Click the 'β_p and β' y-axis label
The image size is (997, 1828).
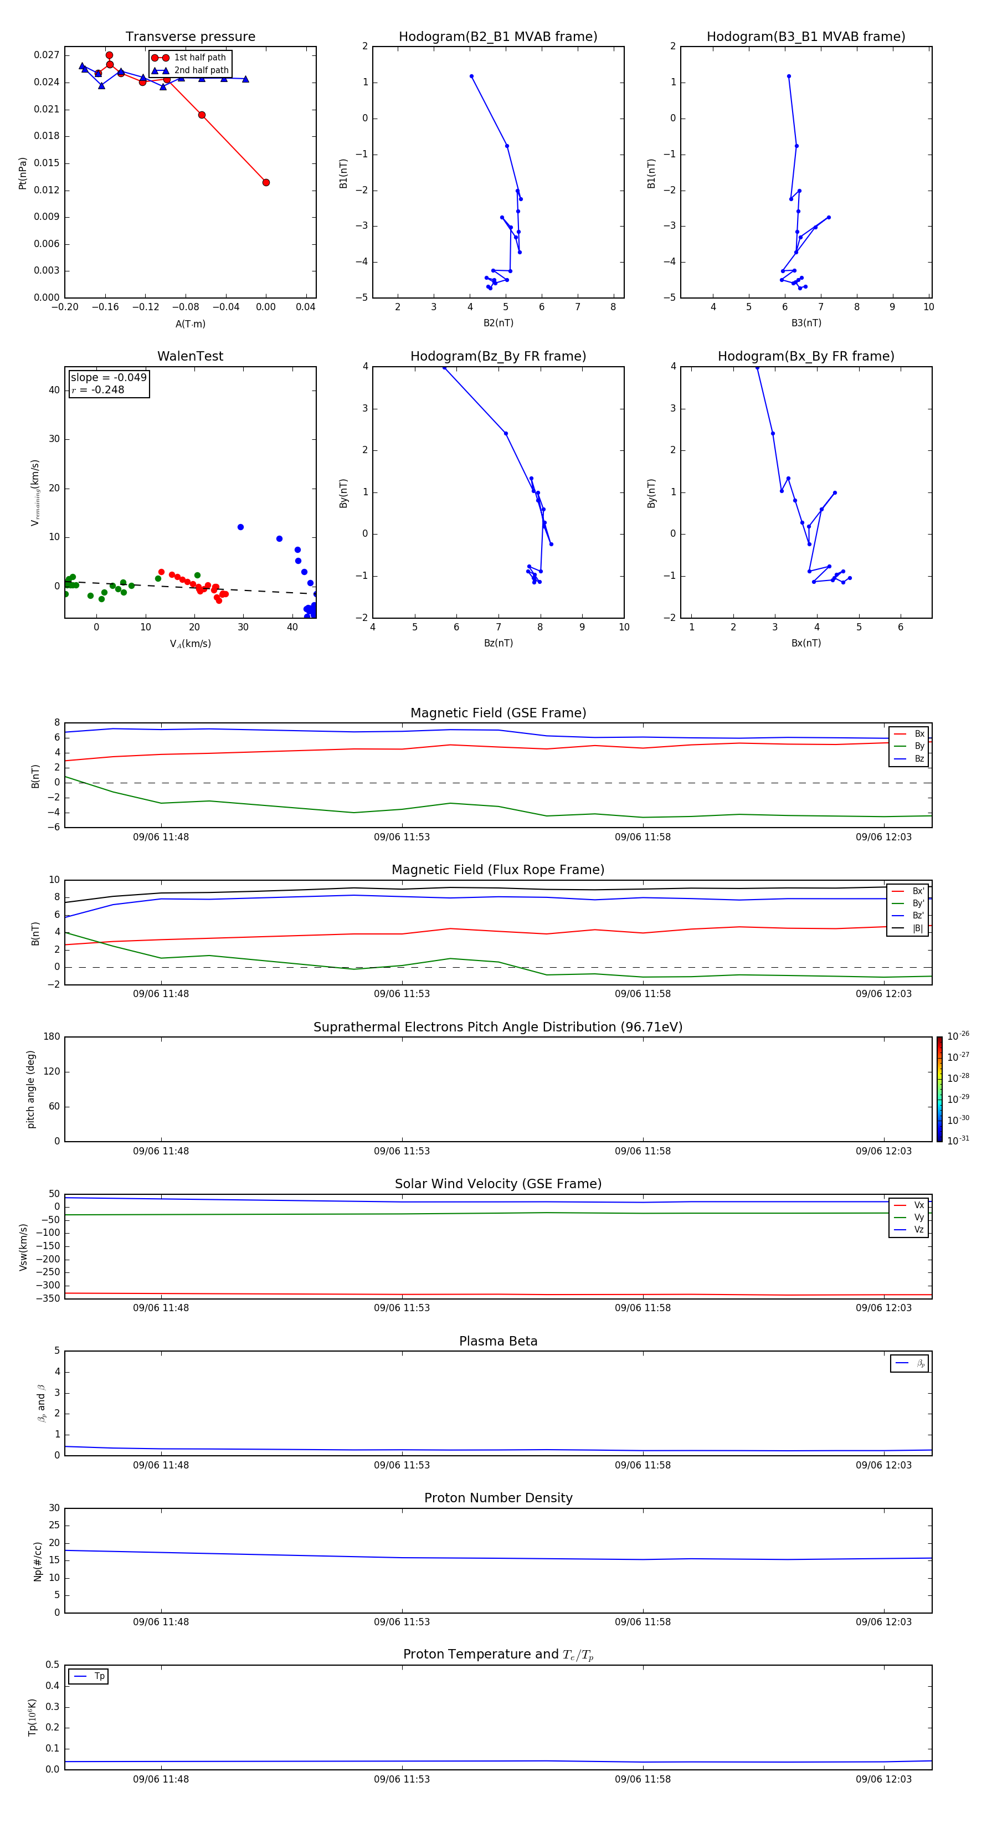[41, 1403]
